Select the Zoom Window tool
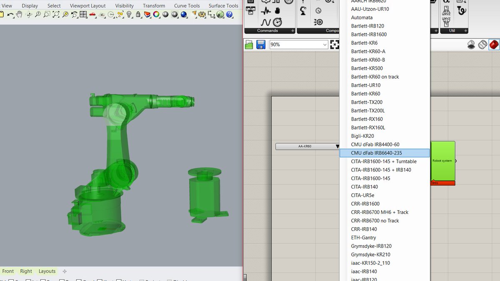Image resolution: width=500 pixels, height=281 pixels. point(47,14)
